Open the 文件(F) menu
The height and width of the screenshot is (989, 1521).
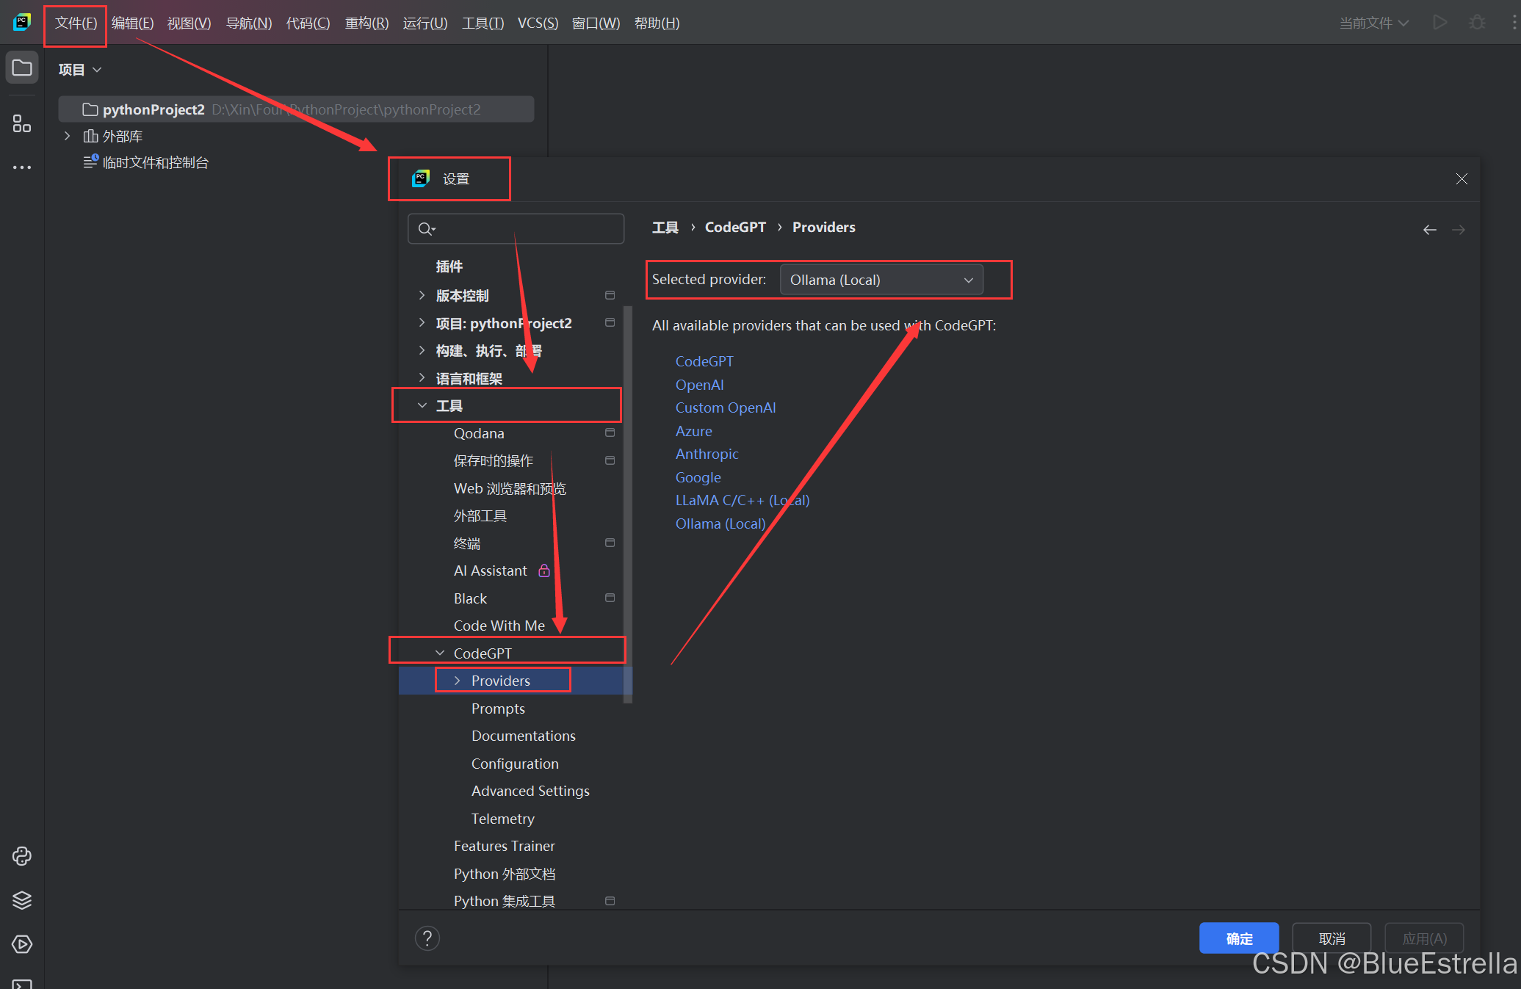pos(76,23)
